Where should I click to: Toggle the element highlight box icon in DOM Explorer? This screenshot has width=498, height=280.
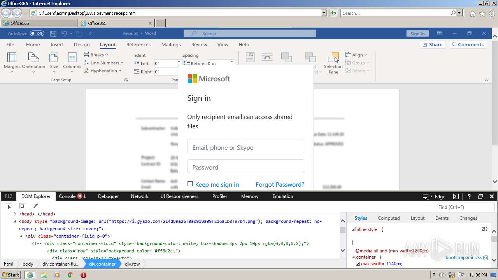(x=22, y=206)
